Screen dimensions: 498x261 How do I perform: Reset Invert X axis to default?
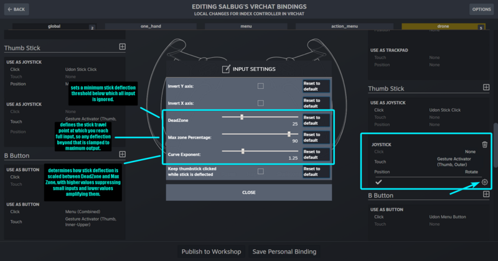click(316, 103)
